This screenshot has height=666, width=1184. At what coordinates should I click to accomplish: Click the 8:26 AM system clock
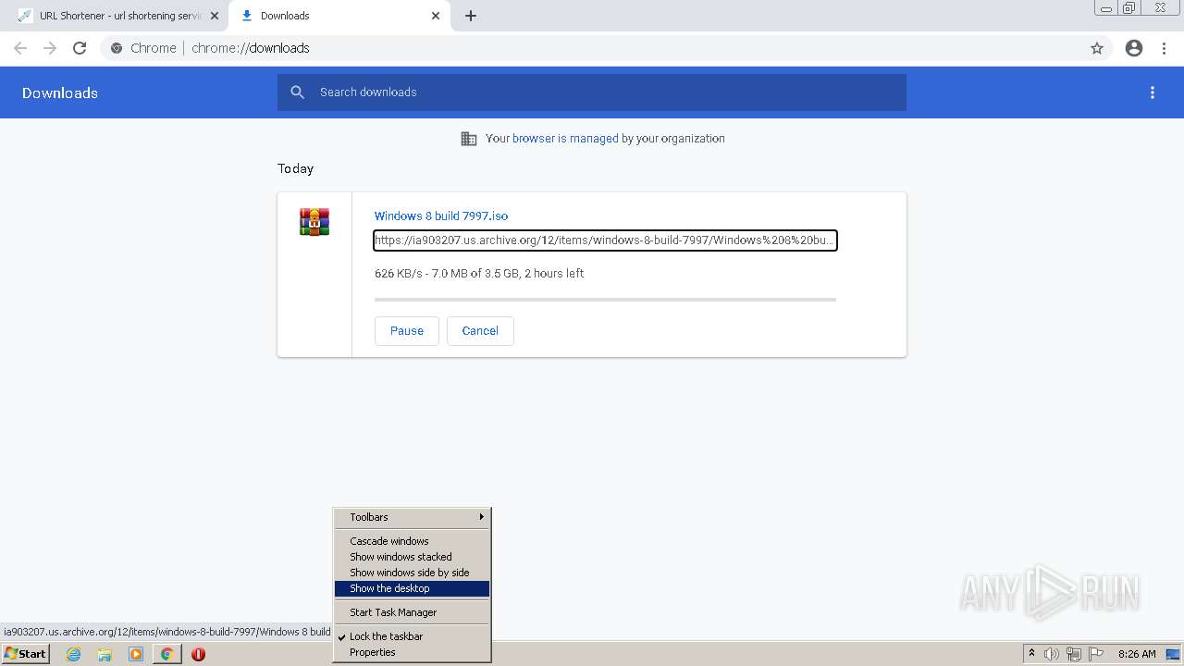[x=1137, y=654]
